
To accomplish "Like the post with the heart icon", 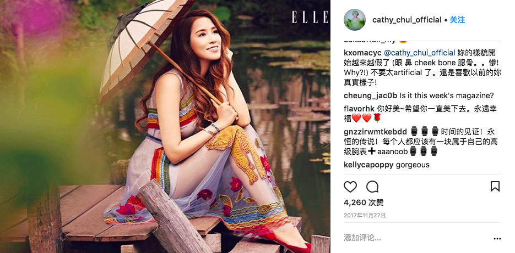I will [x=350, y=187].
